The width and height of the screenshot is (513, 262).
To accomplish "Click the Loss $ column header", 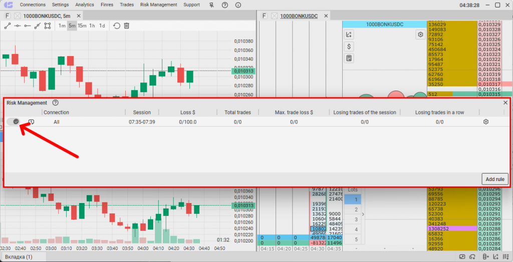I will click(x=188, y=112).
